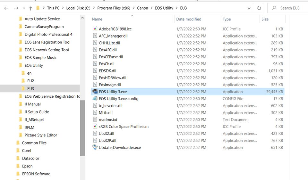Go forward with the right arrow
The image size is (308, 180).
click(16, 8)
